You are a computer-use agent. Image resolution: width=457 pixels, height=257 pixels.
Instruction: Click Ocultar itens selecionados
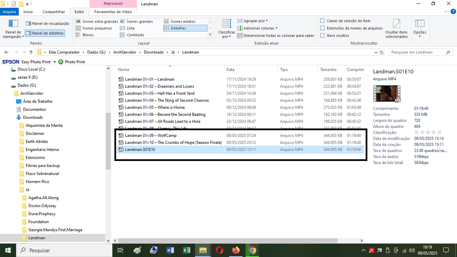click(x=396, y=29)
